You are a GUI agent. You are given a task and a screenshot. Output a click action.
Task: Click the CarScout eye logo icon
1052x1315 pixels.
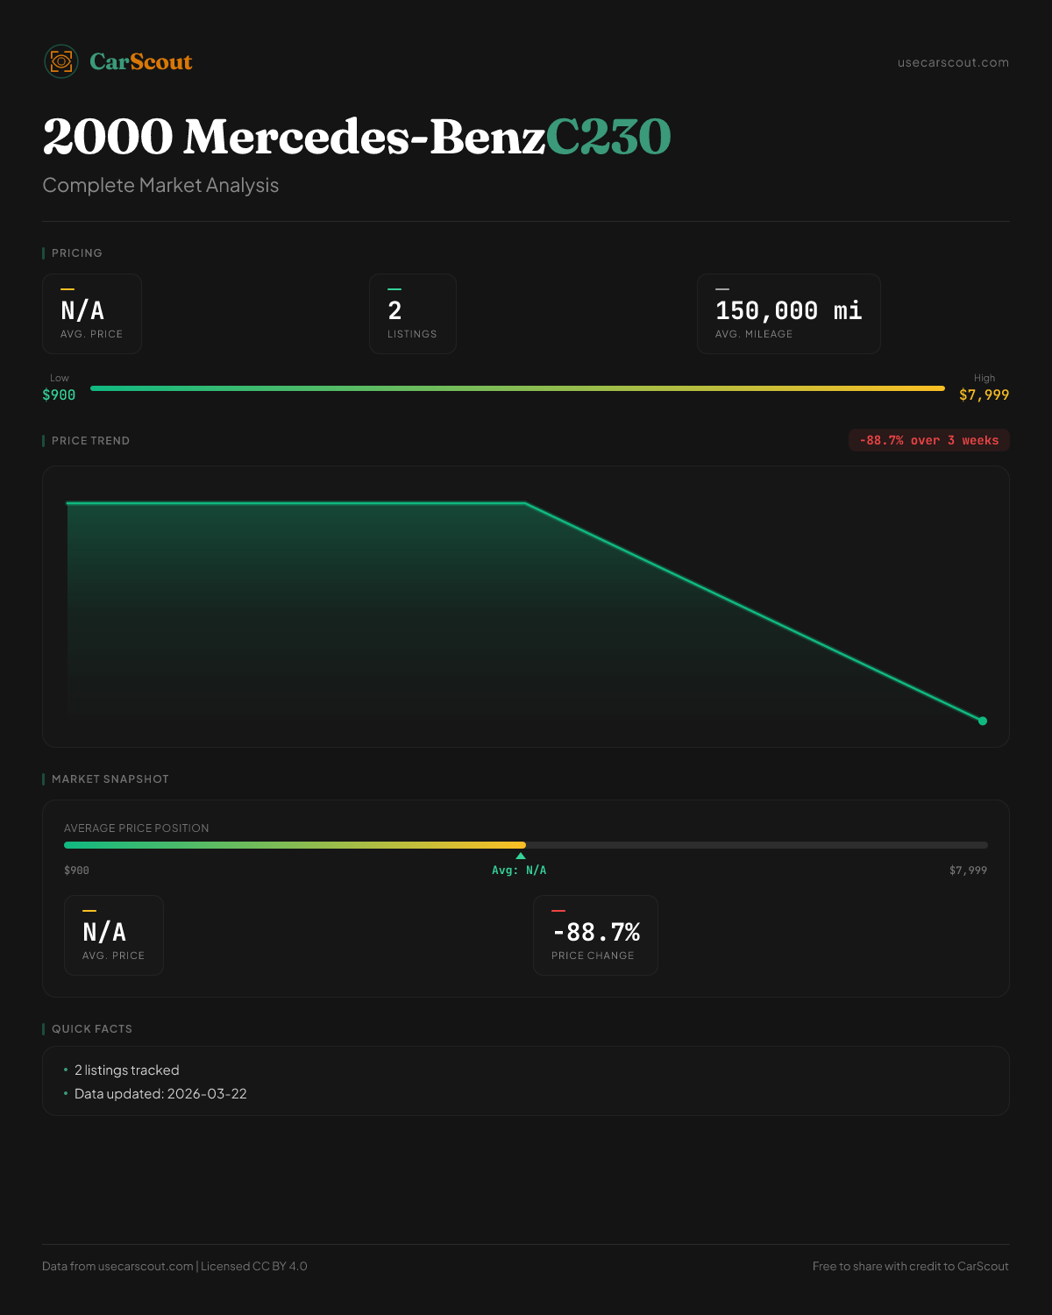[61, 61]
